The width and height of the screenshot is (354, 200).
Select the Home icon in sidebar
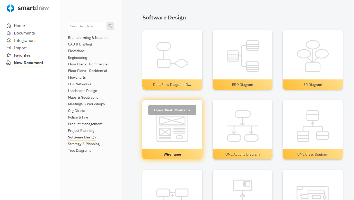coord(8,26)
